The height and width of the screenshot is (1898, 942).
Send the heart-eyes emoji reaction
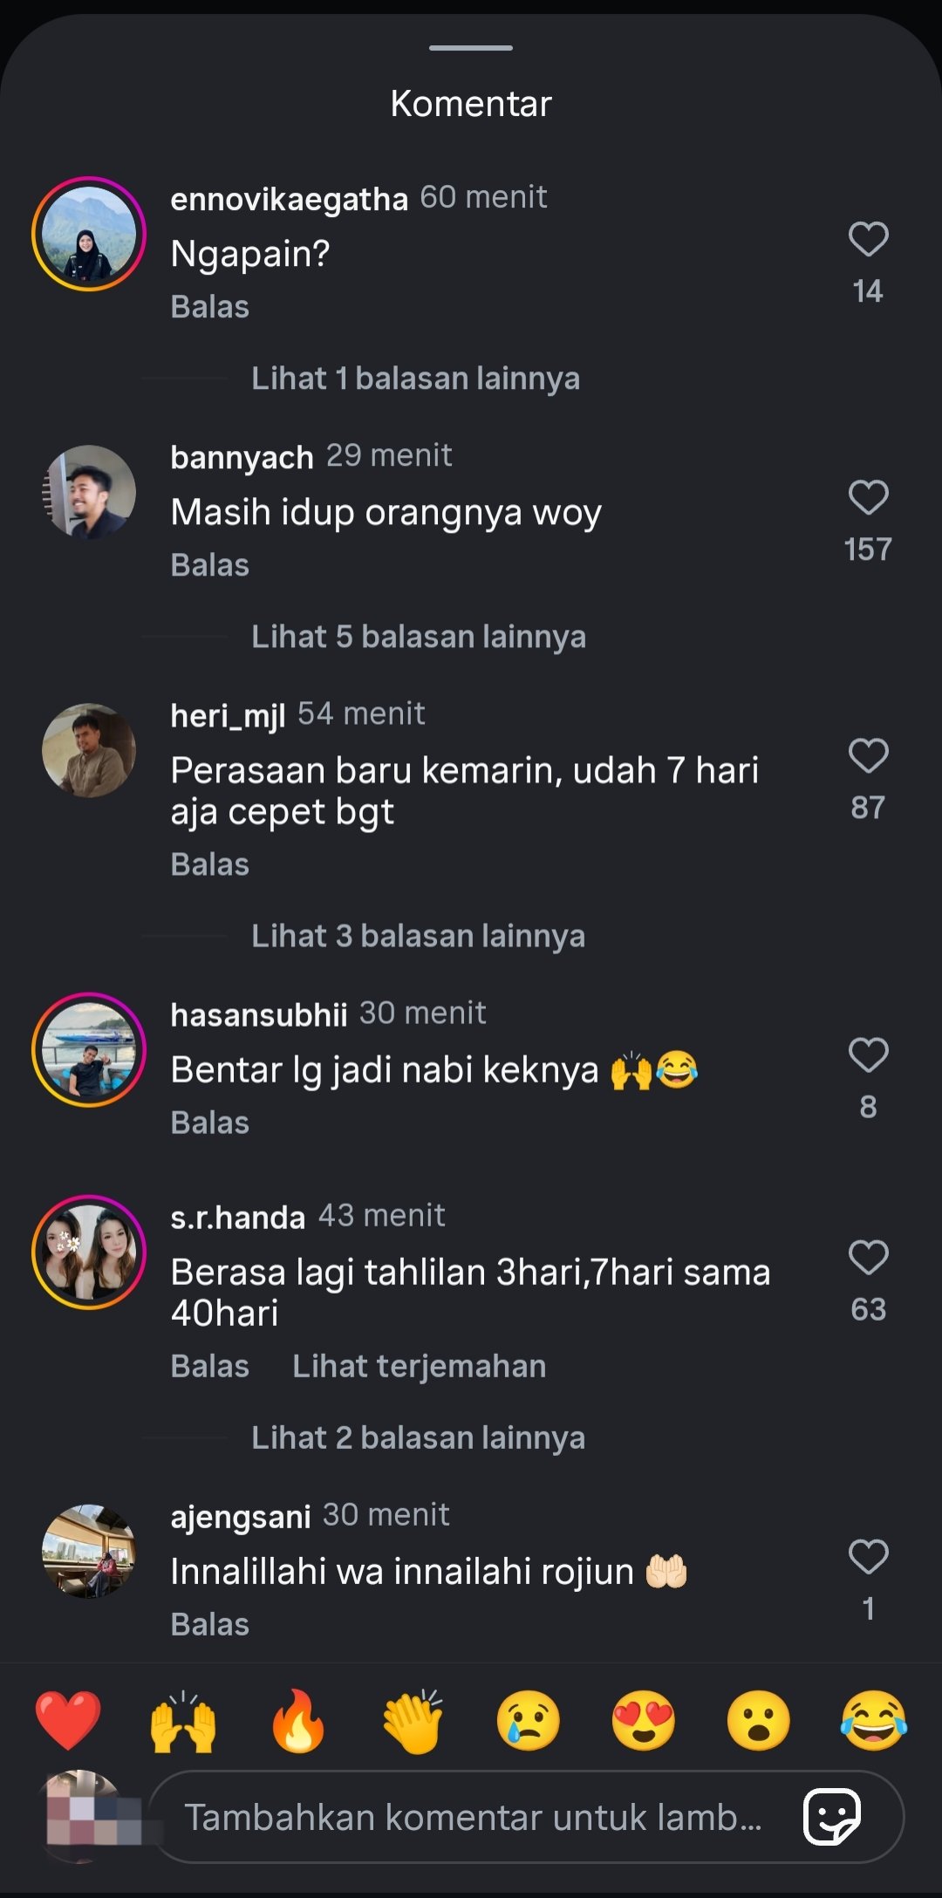[x=644, y=1721]
